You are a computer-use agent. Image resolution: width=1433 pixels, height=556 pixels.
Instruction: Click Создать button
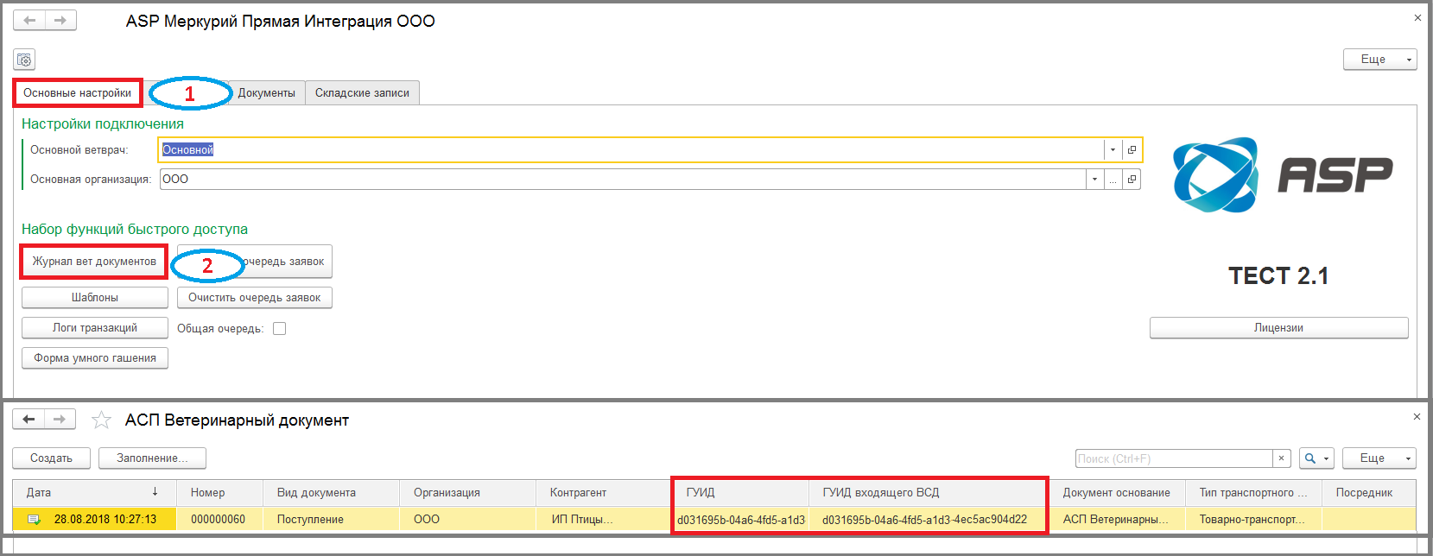click(x=51, y=458)
